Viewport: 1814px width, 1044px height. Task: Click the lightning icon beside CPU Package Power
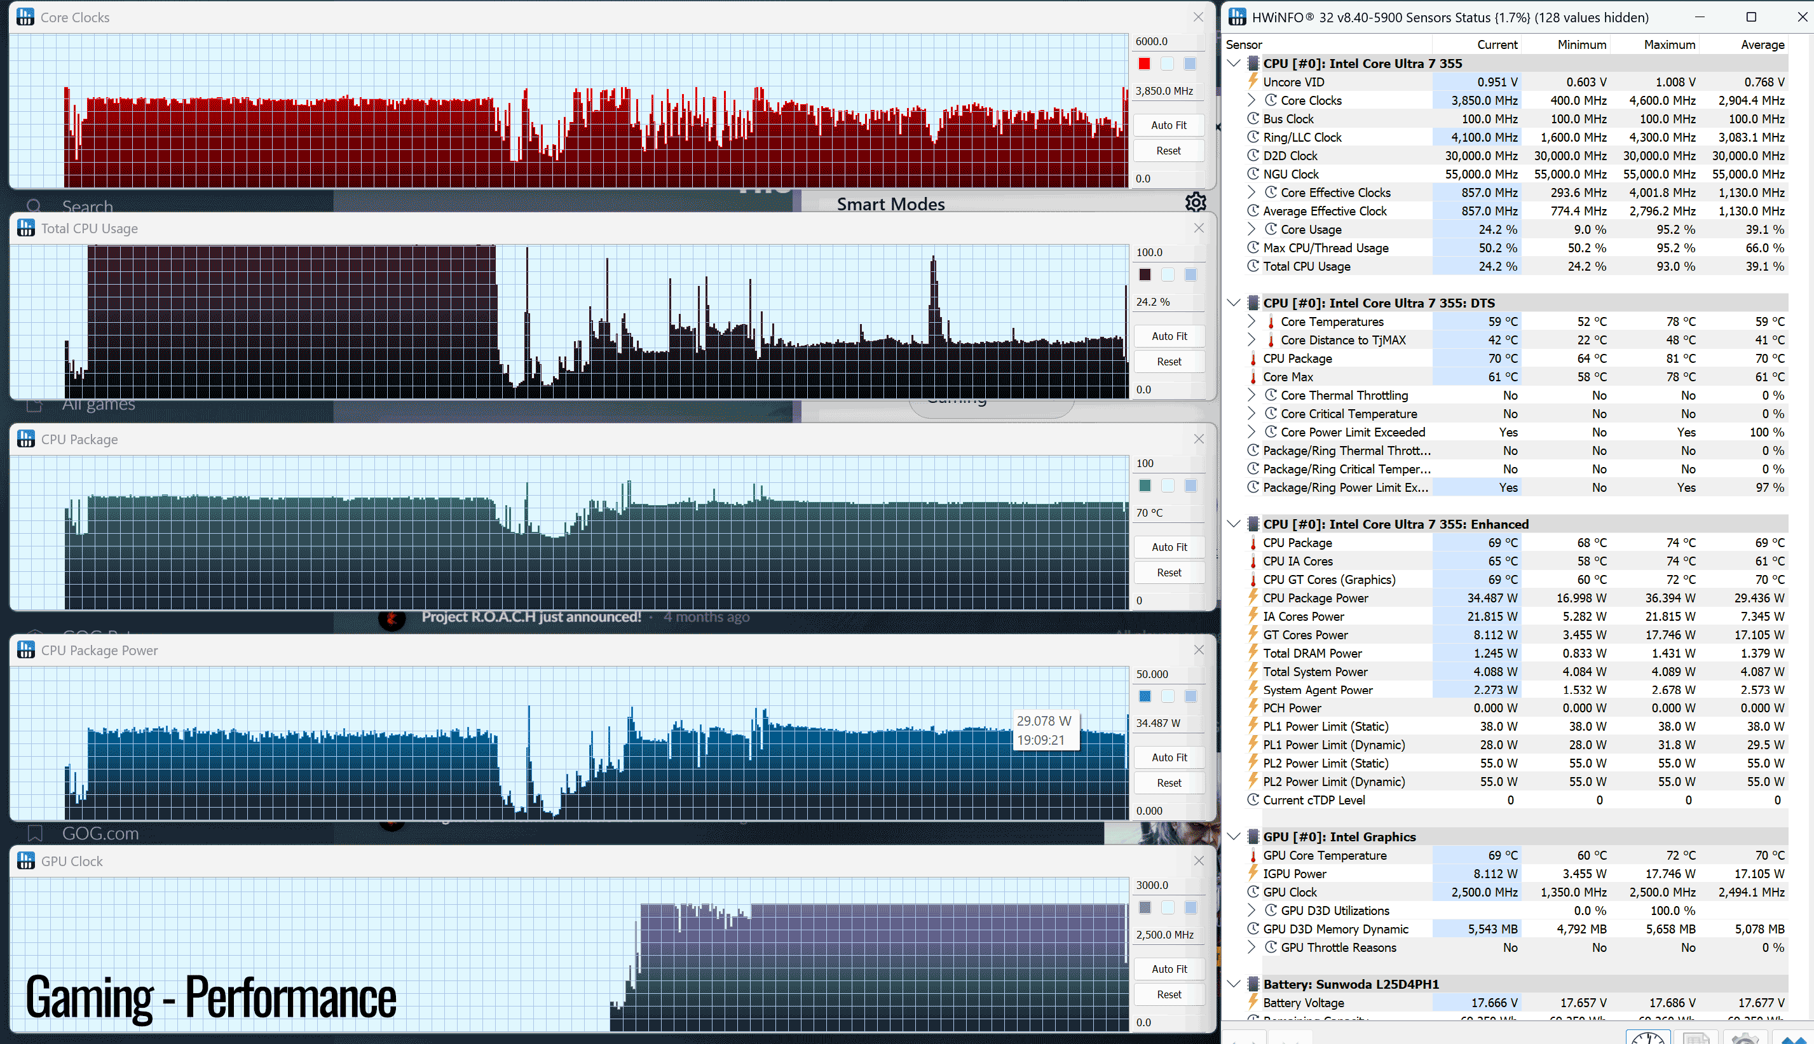pyautogui.click(x=1253, y=597)
